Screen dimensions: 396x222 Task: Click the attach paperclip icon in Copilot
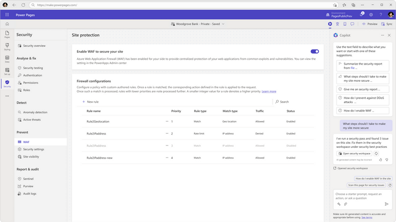[345, 204]
